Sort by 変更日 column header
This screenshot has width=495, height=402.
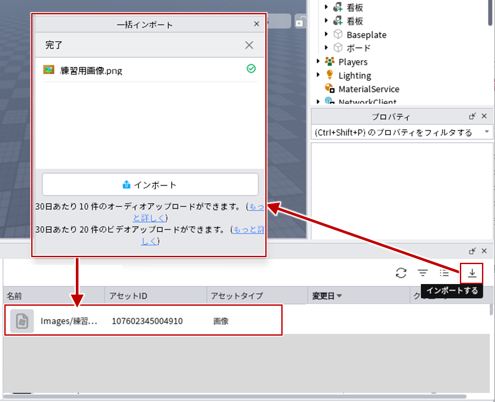[358, 296]
